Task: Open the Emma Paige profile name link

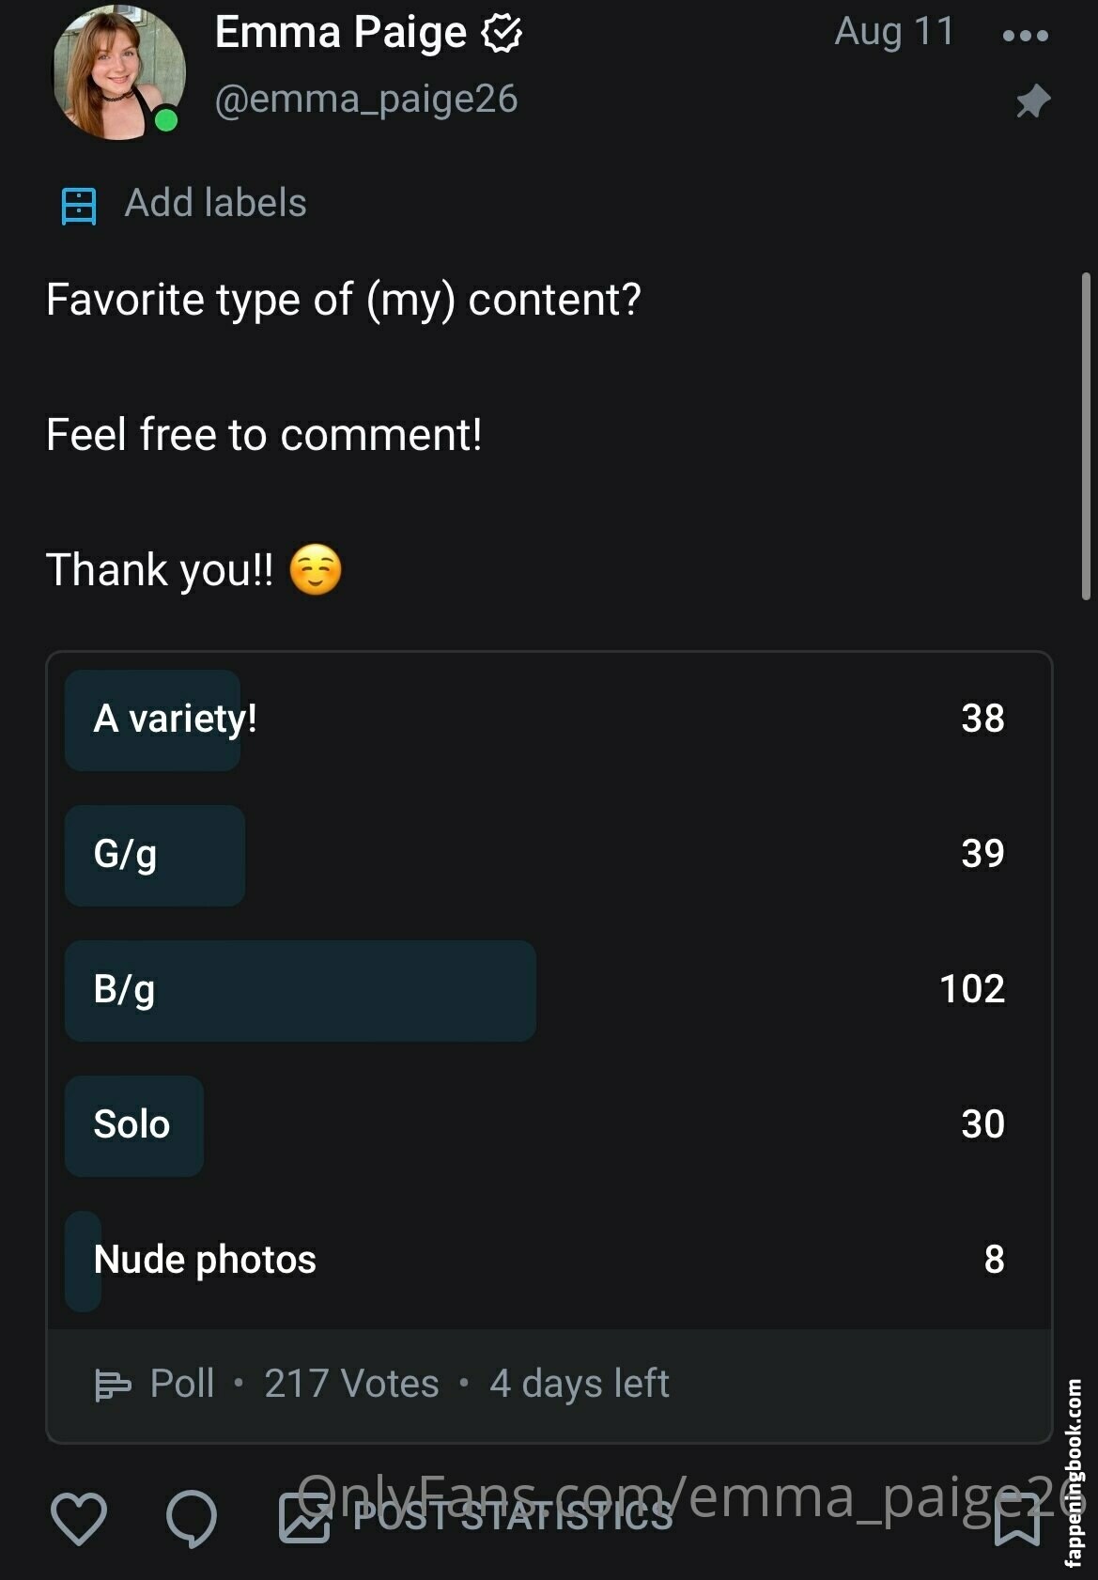Action: pyautogui.click(x=340, y=34)
